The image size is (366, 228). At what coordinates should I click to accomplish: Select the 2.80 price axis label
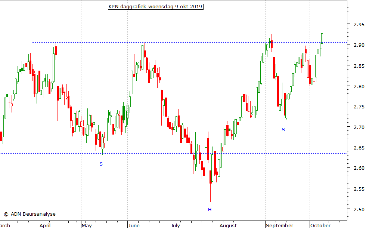(359, 87)
